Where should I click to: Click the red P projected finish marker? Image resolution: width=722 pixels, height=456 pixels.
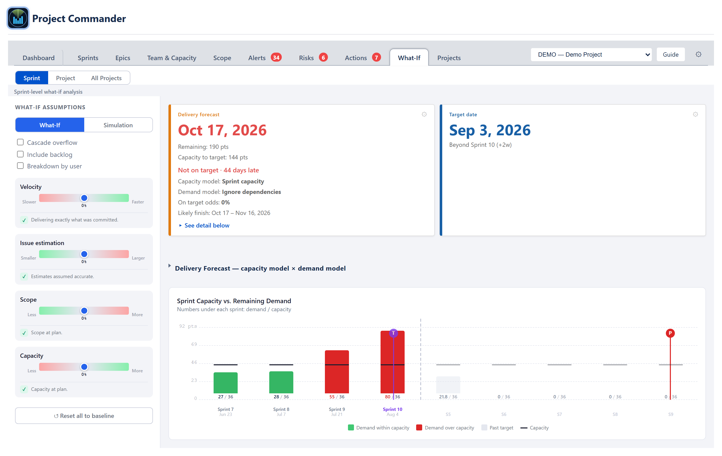pos(670,333)
